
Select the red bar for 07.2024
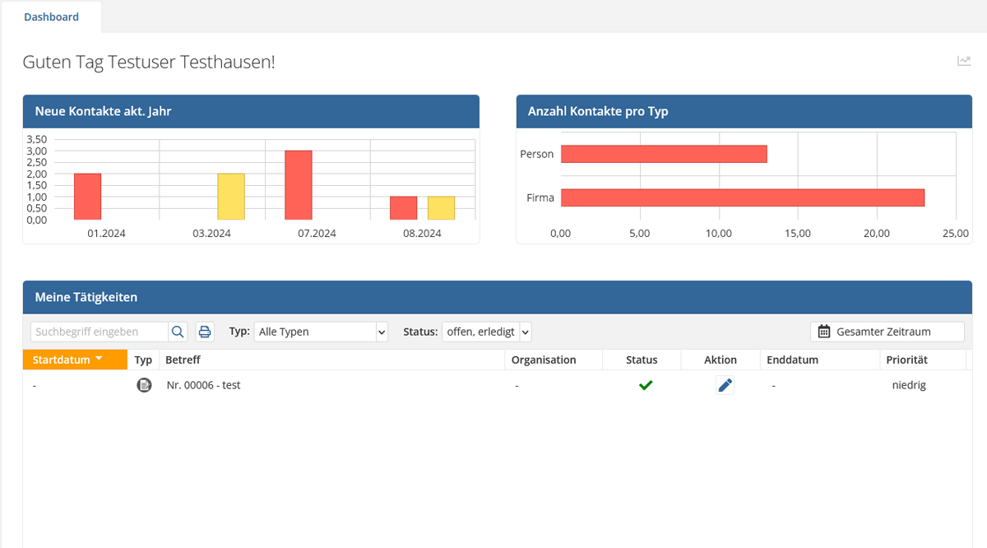299,185
